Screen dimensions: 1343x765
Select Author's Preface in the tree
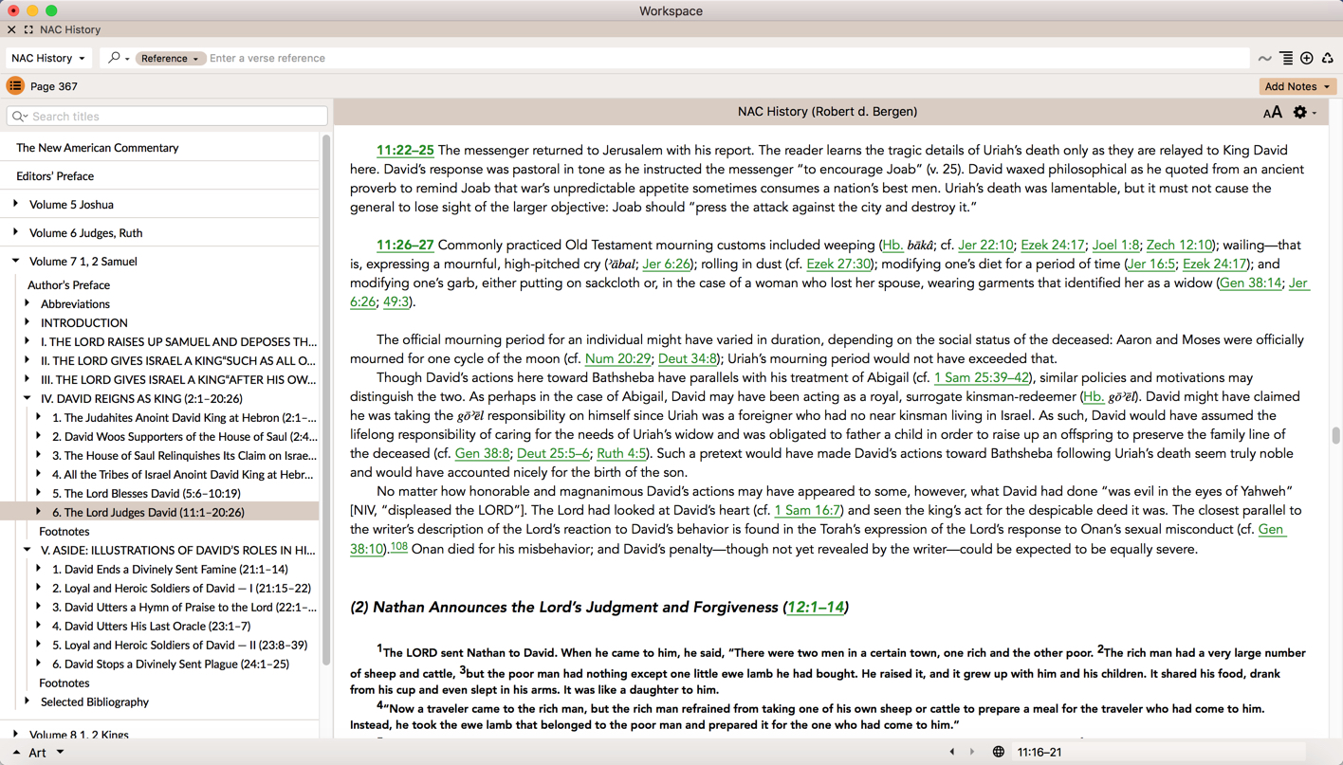pyautogui.click(x=68, y=285)
